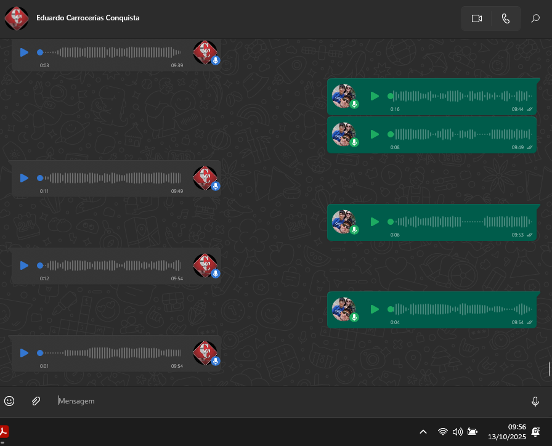Expand hidden system tray icons
This screenshot has width=552, height=446.
[x=423, y=432]
